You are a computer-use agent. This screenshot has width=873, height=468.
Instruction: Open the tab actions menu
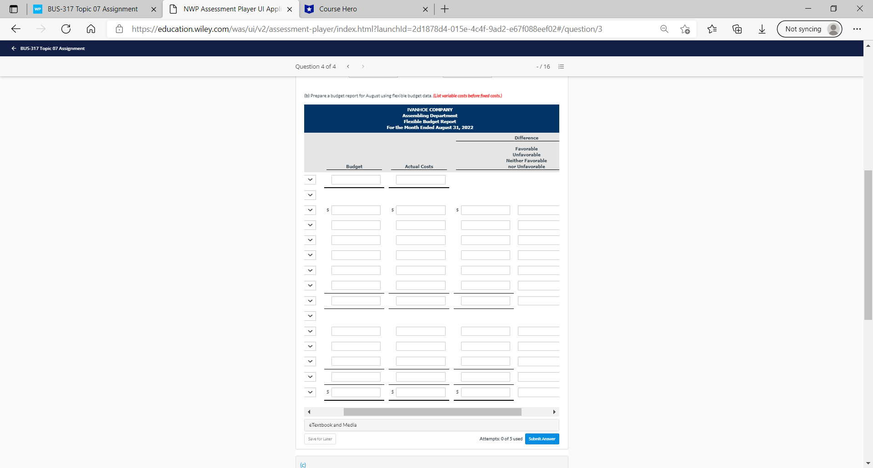click(14, 9)
